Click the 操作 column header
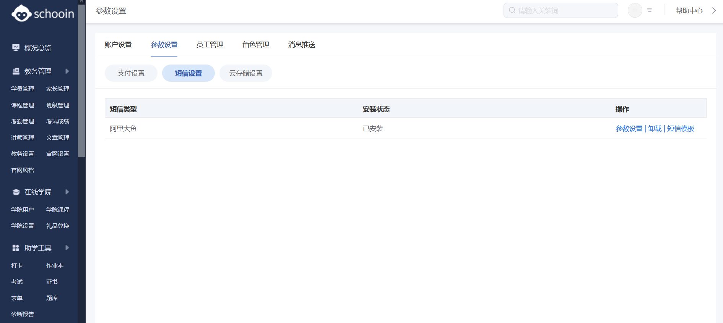This screenshot has width=723, height=323. point(622,109)
